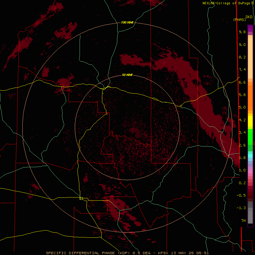Image resolution: width=255 pixels, height=255 pixels.
Task: Click the 5.8 scale value
Action: coord(242,95)
